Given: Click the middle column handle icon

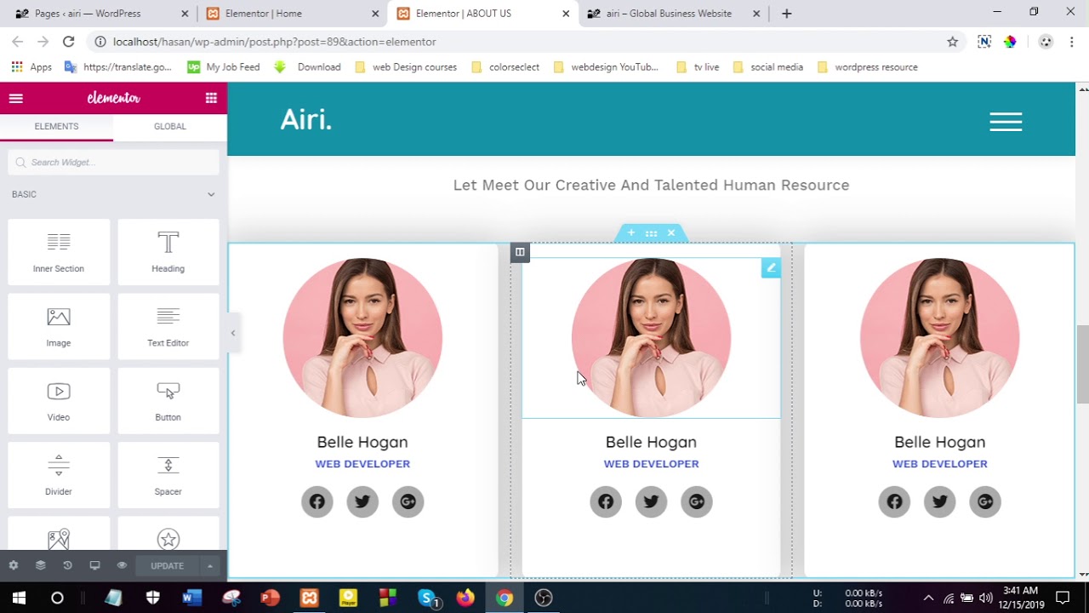Looking at the screenshot, I should (520, 252).
